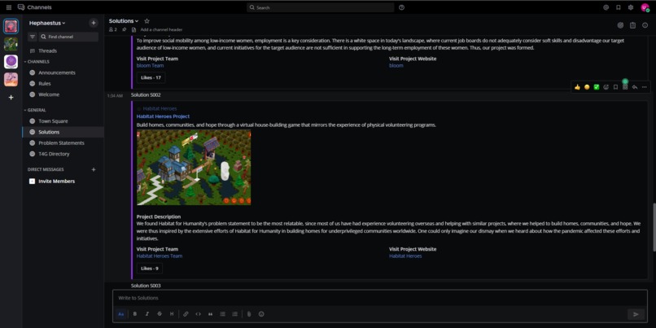Open the bloom Team link
Image resolution: width=656 pixels, height=328 pixels.
click(x=150, y=66)
